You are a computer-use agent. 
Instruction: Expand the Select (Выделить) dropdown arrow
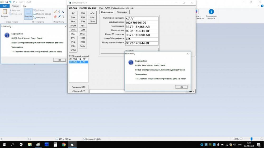click(x=28, y=18)
